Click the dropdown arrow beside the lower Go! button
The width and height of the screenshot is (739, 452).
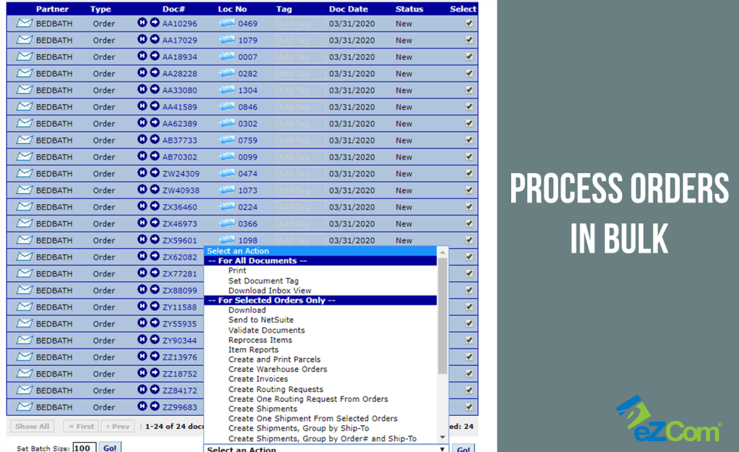(x=443, y=447)
